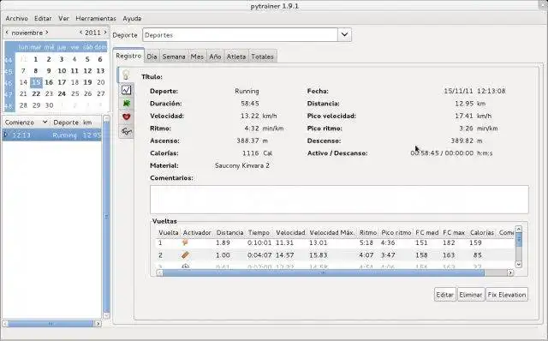Switch to the Semana tab
The image size is (548, 341).
[x=174, y=57]
